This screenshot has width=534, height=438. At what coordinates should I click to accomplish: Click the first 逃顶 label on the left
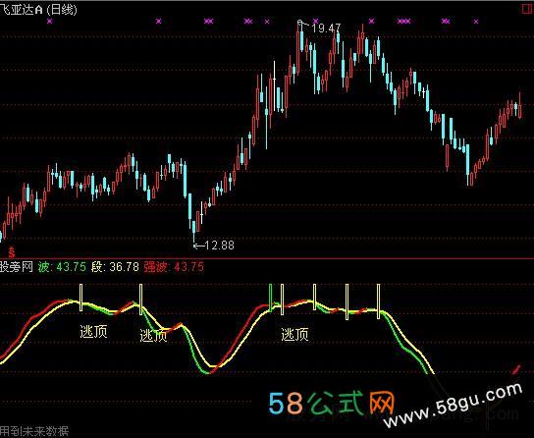(93, 331)
